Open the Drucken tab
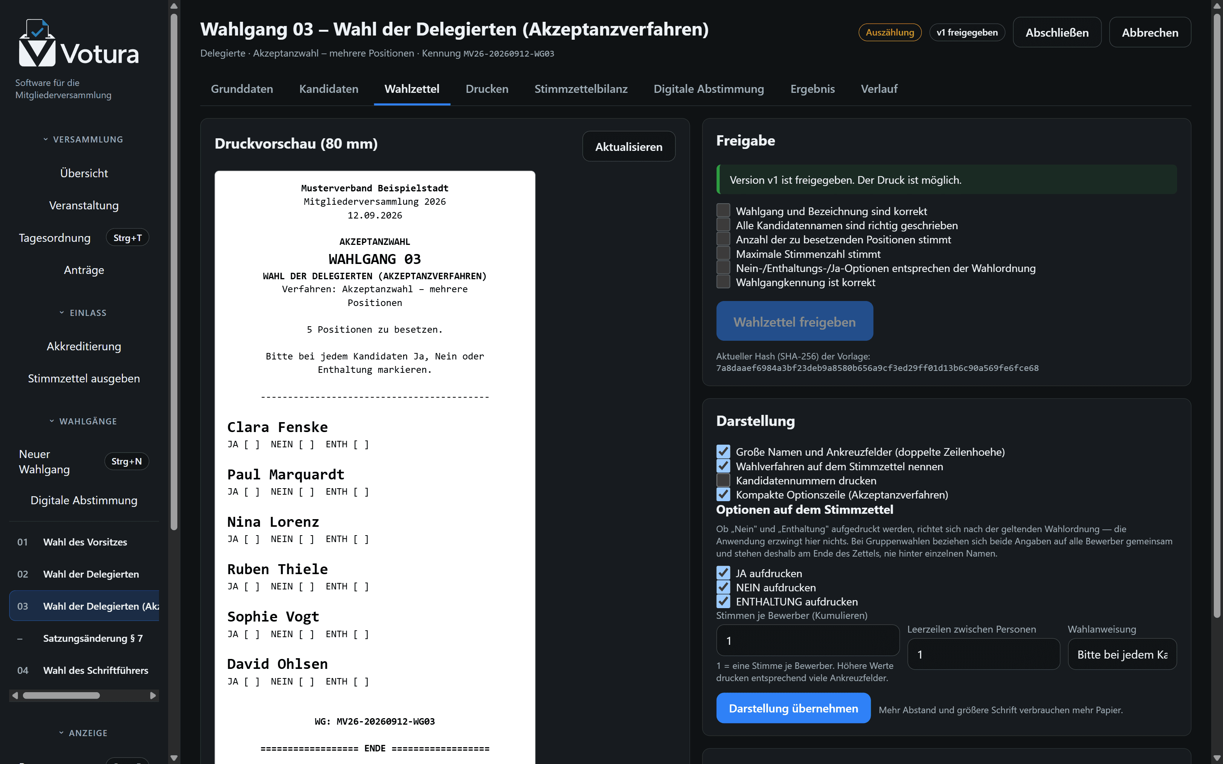1223x764 pixels. [487, 89]
